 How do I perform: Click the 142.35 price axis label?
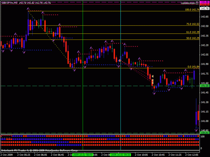pos(205,36)
